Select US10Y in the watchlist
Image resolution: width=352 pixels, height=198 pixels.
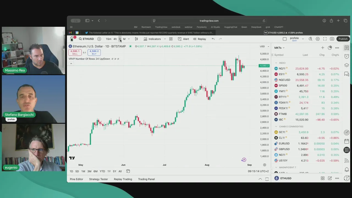[307, 161]
